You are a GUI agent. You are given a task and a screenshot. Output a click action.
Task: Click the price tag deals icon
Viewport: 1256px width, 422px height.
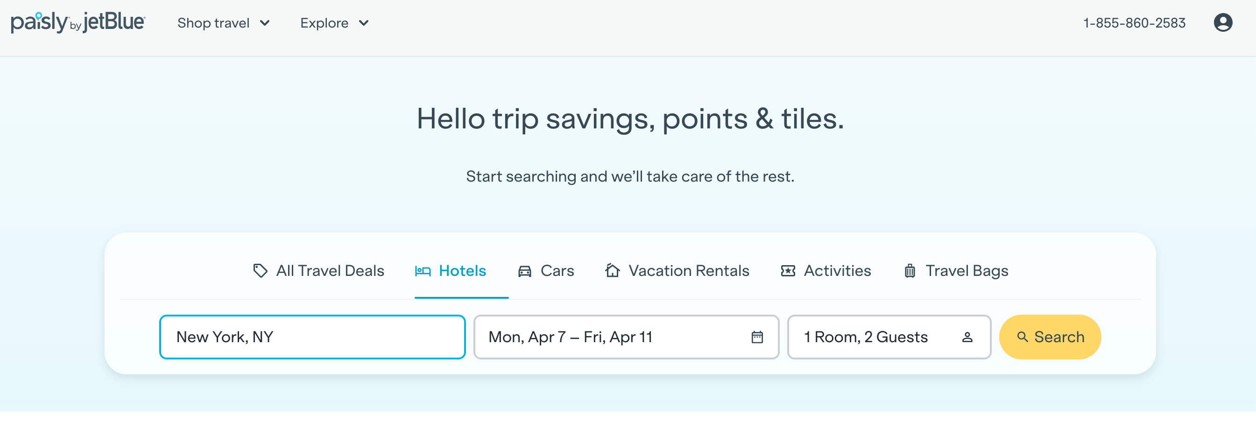click(x=261, y=270)
